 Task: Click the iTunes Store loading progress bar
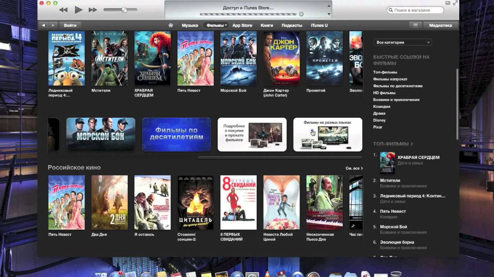pos(248,14)
